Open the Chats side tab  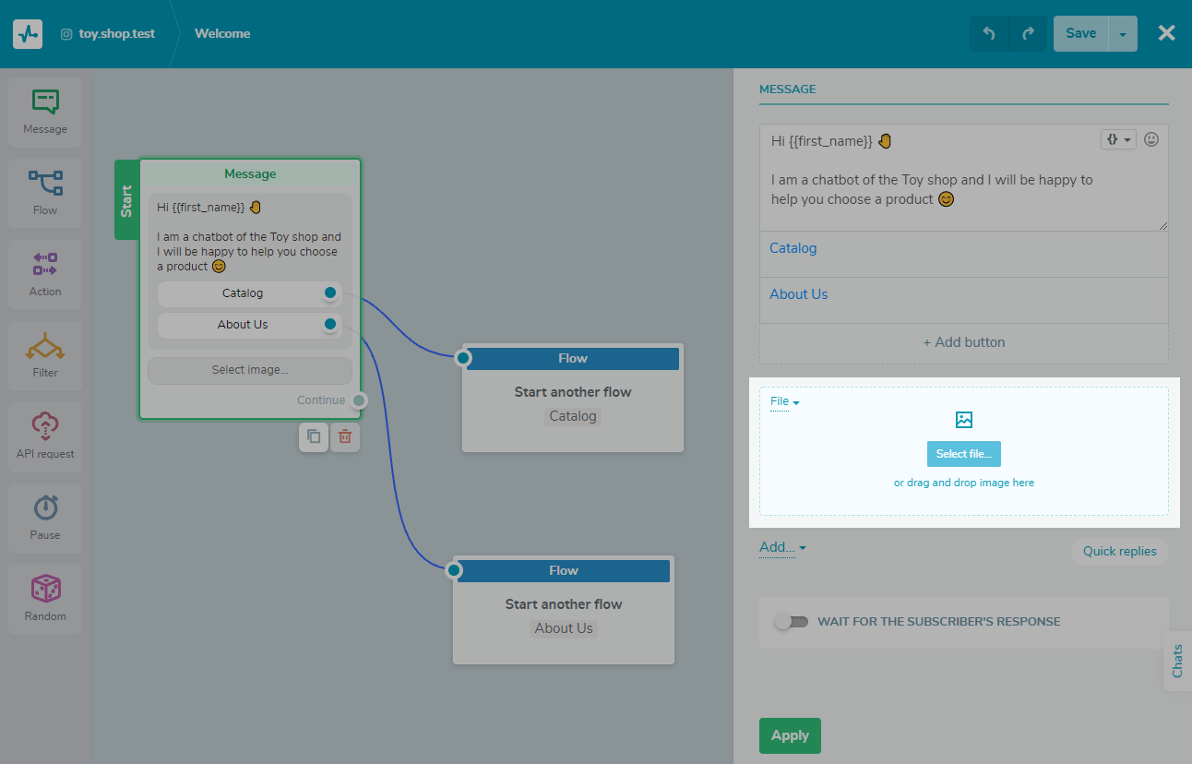tap(1177, 661)
